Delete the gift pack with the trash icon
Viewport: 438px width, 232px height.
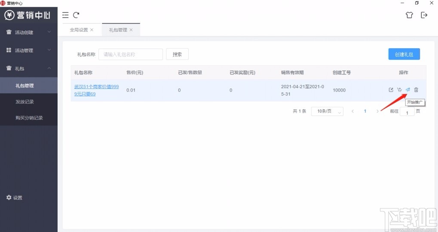pyautogui.click(x=416, y=90)
